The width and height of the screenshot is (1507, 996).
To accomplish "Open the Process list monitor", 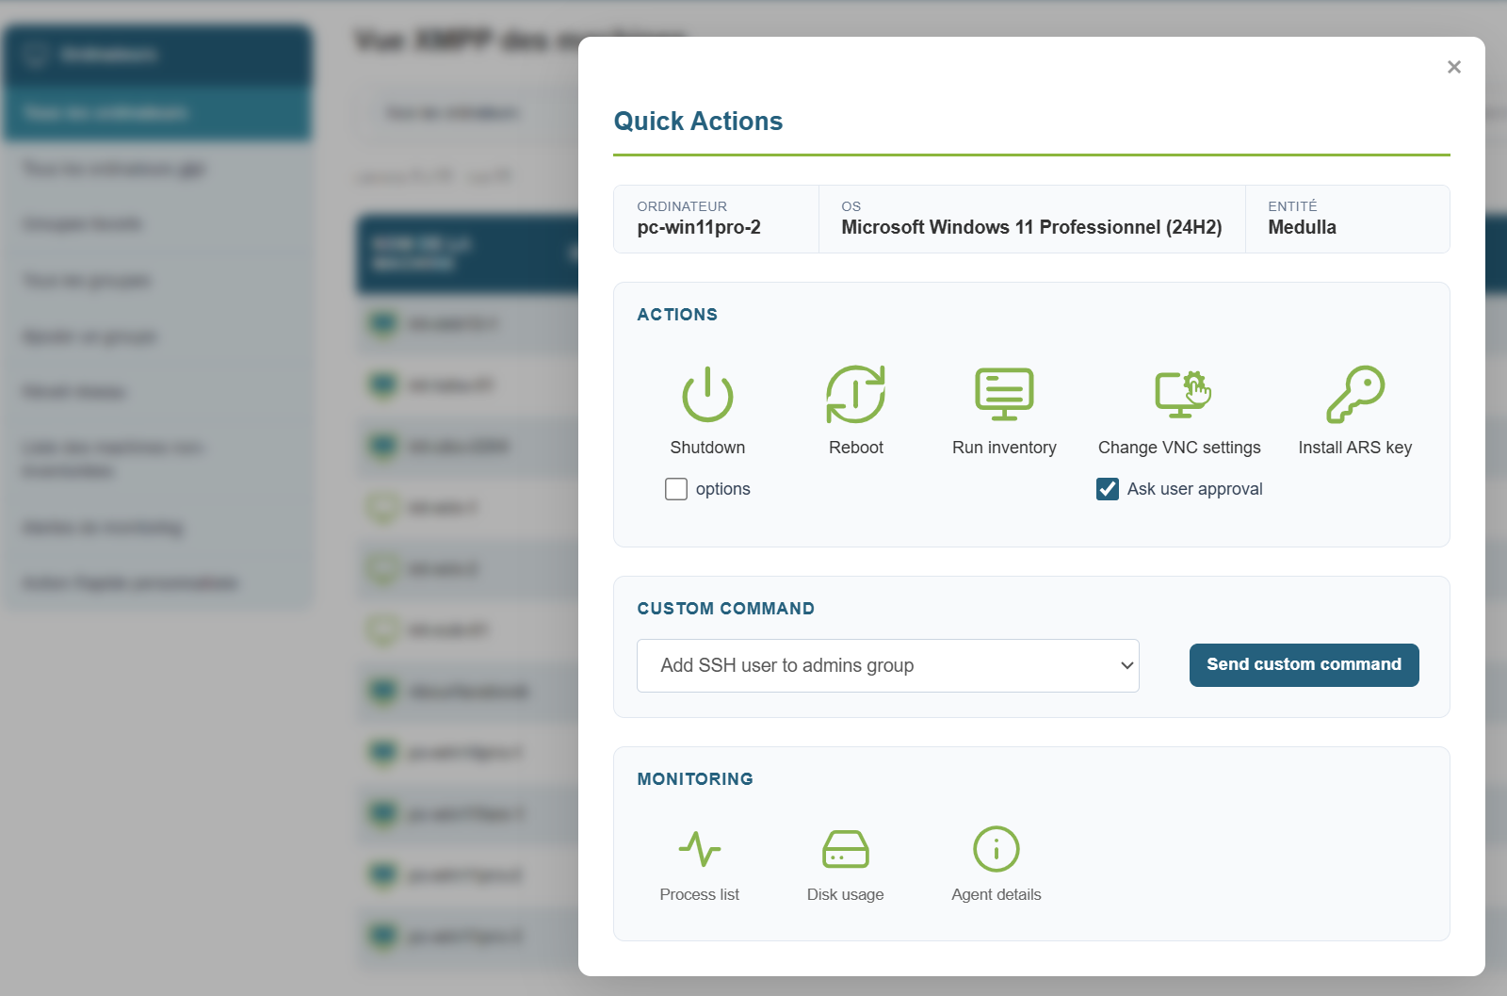I will (x=699, y=849).
